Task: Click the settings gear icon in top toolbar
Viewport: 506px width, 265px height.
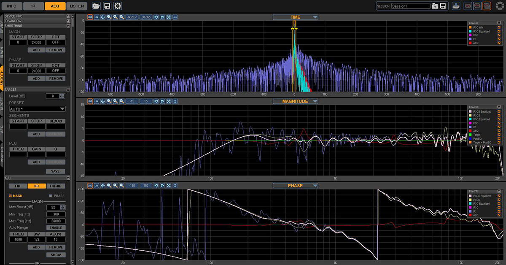Action: coord(118,6)
